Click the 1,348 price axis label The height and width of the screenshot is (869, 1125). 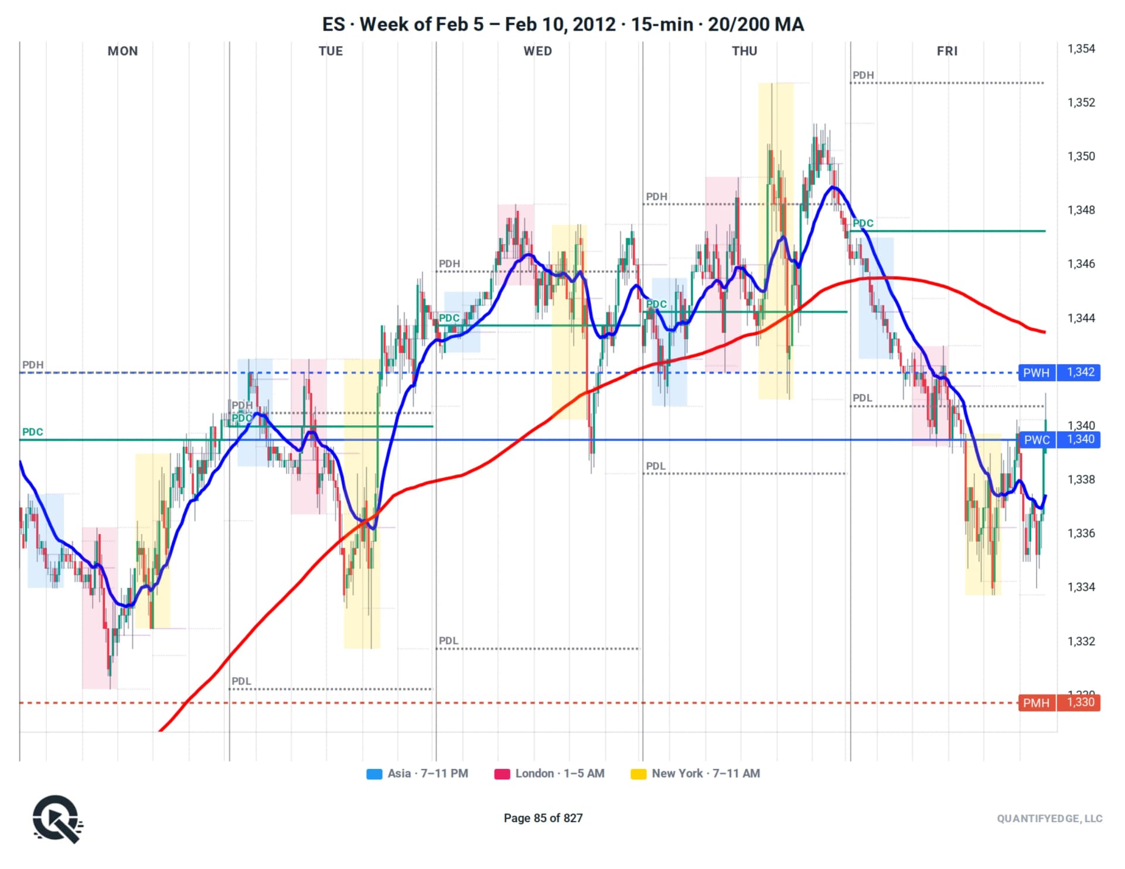1081,210
